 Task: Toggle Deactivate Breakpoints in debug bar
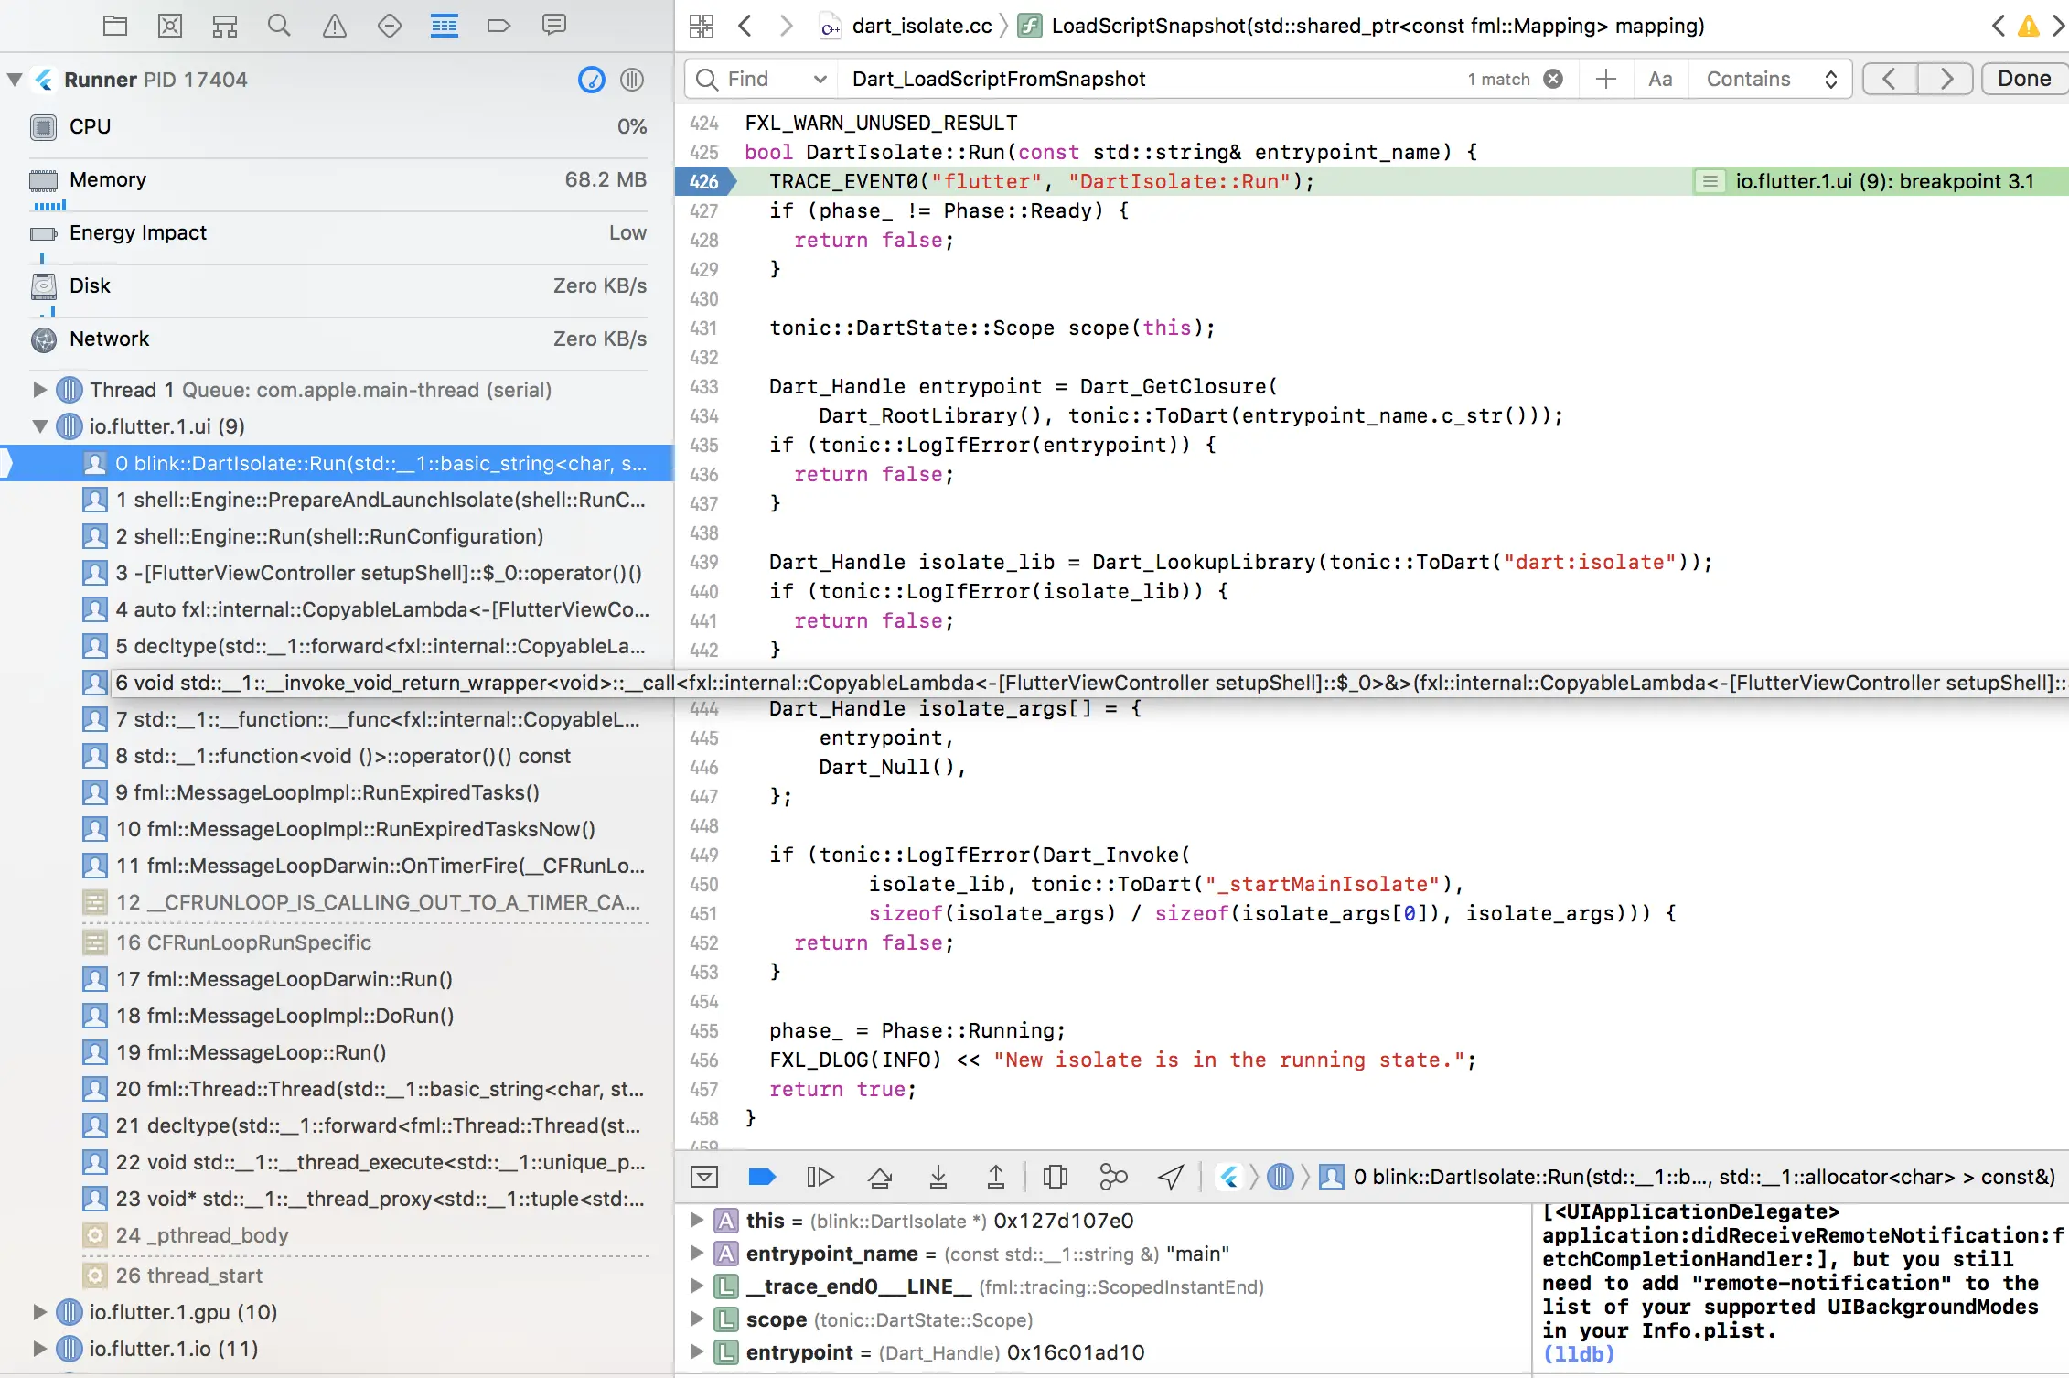(x=762, y=1177)
